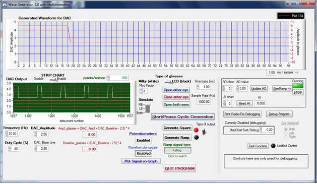Screen dimensions: 317x184
Task: Click Open both eyes button
Action: click(x=176, y=104)
